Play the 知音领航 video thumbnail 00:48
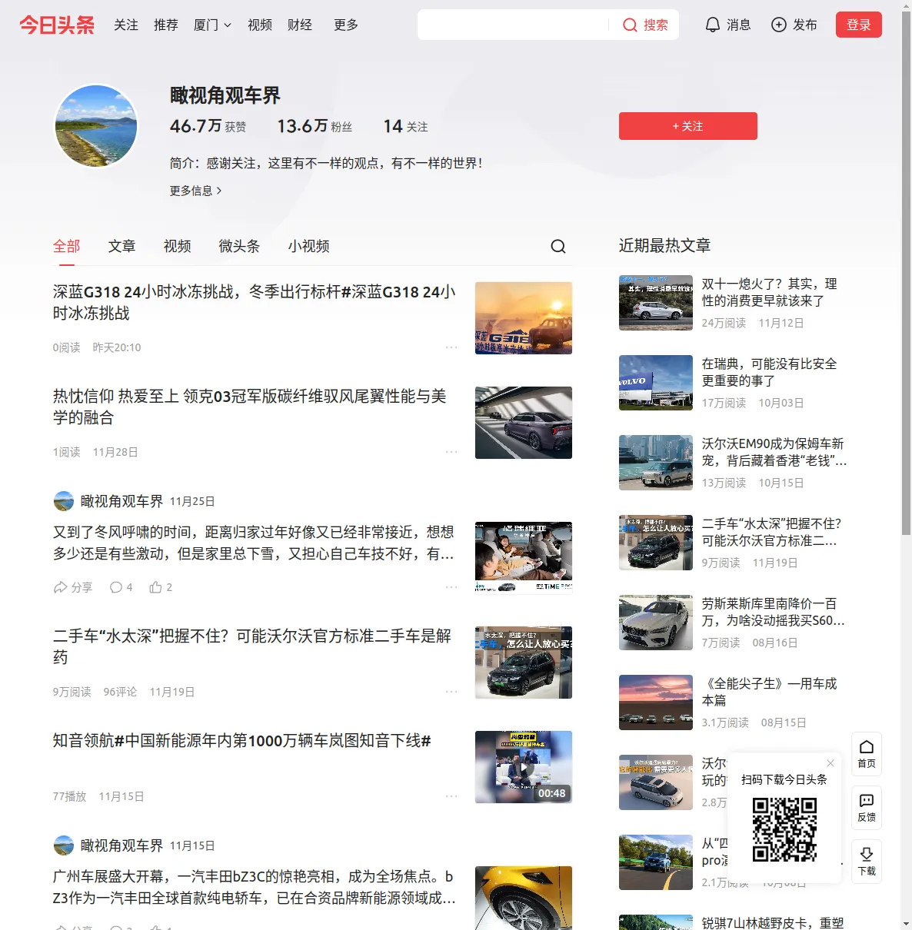This screenshot has width=912, height=930. tap(524, 767)
